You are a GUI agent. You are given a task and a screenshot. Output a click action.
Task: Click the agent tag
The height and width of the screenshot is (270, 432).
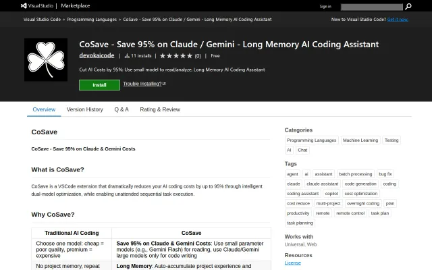coord(292,174)
